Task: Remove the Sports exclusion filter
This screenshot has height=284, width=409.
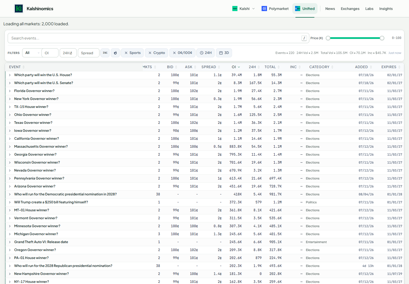Action: [132, 53]
